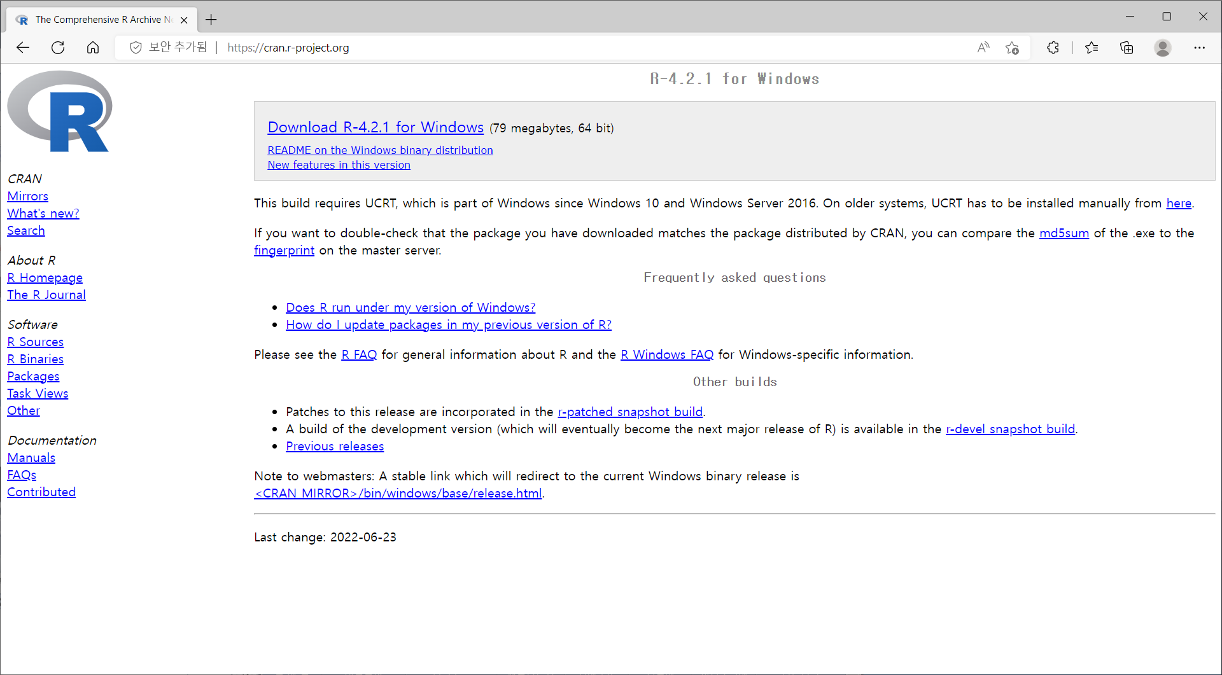Open 'How do I update packages' FAQ link

pyautogui.click(x=449, y=324)
